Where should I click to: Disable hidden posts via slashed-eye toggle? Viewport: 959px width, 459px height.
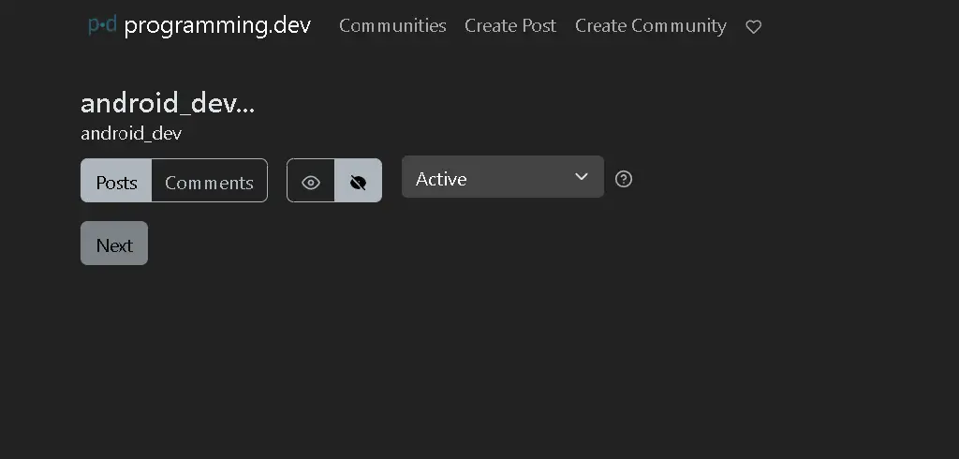click(359, 181)
